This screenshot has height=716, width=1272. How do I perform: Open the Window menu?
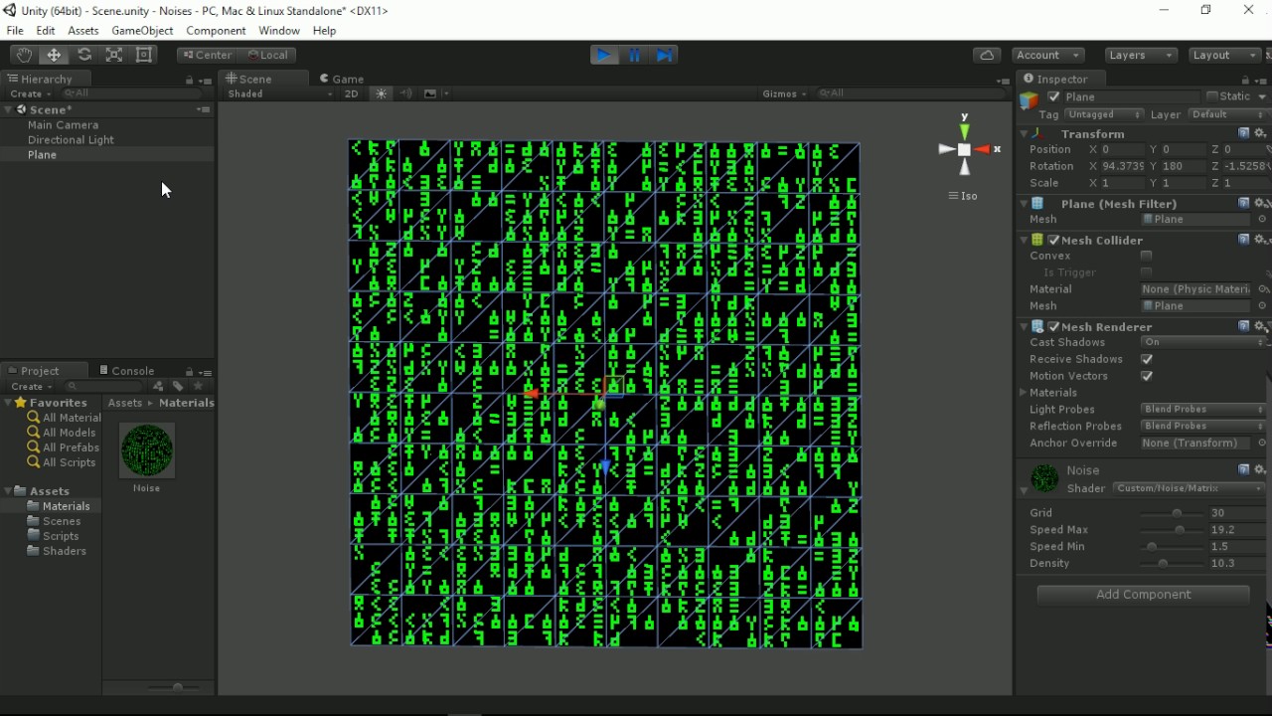(x=279, y=31)
